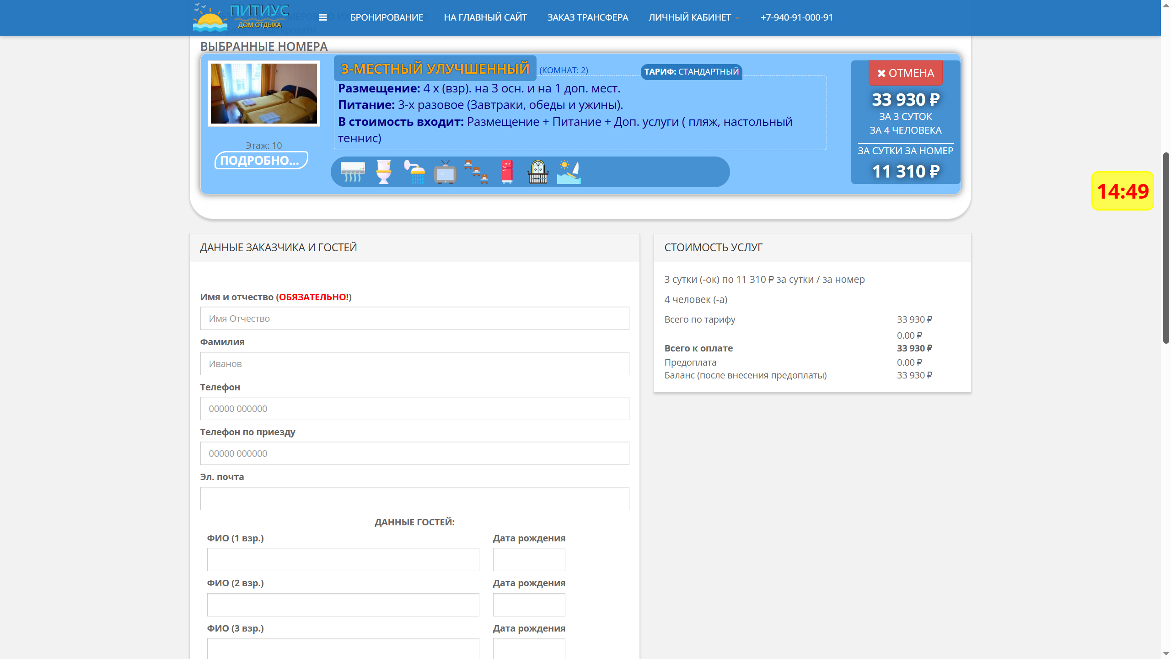Click the room photo thumbnail

[264, 94]
